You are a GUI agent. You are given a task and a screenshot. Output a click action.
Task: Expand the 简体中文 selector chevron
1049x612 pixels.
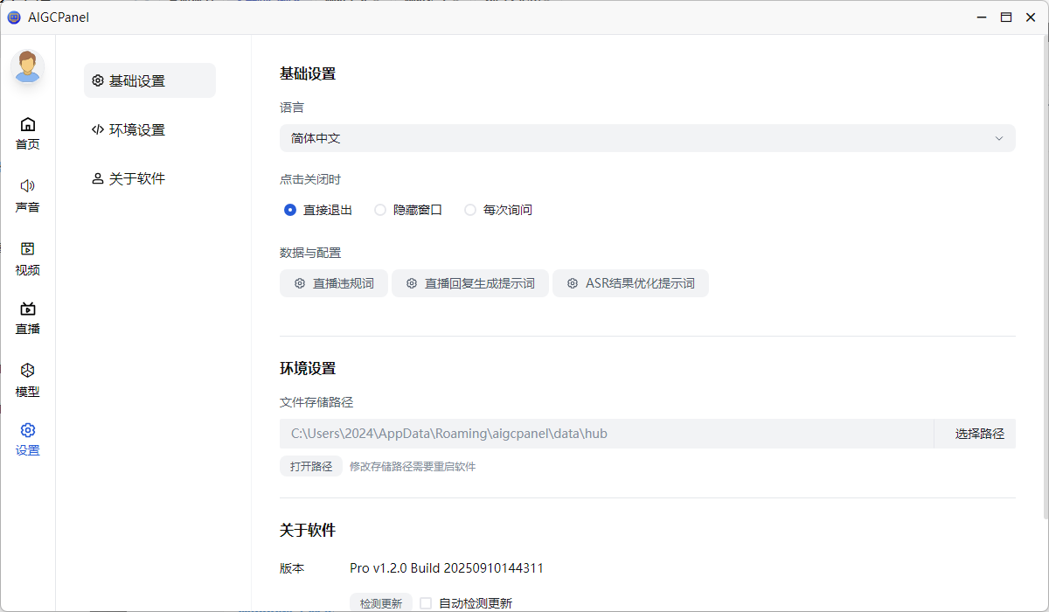(999, 137)
